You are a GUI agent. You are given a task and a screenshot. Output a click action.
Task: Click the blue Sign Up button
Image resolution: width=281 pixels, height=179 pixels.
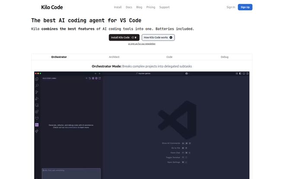tap(245, 7)
